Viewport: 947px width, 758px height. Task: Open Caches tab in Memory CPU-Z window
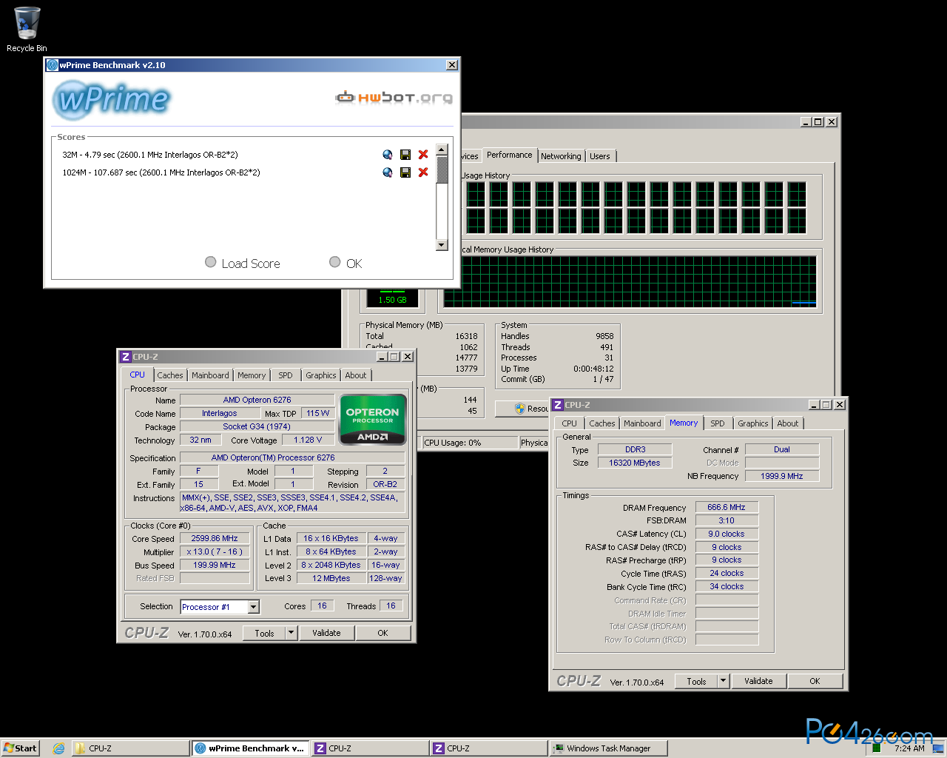[602, 423]
